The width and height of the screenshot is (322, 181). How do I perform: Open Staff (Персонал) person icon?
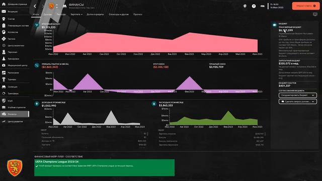[4, 52]
